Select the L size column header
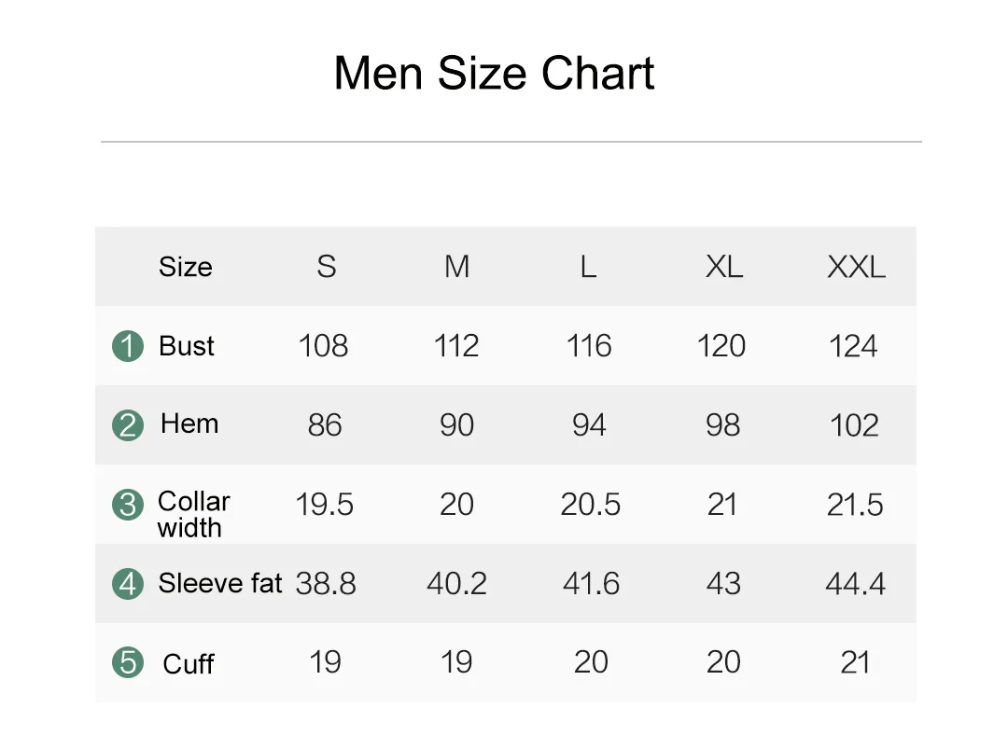The height and width of the screenshot is (736, 1008). (x=588, y=267)
